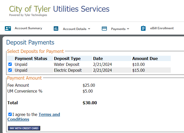Screen dimensions: 184x133
Task: Open the Terms and Conditions link
Action: click(34, 117)
